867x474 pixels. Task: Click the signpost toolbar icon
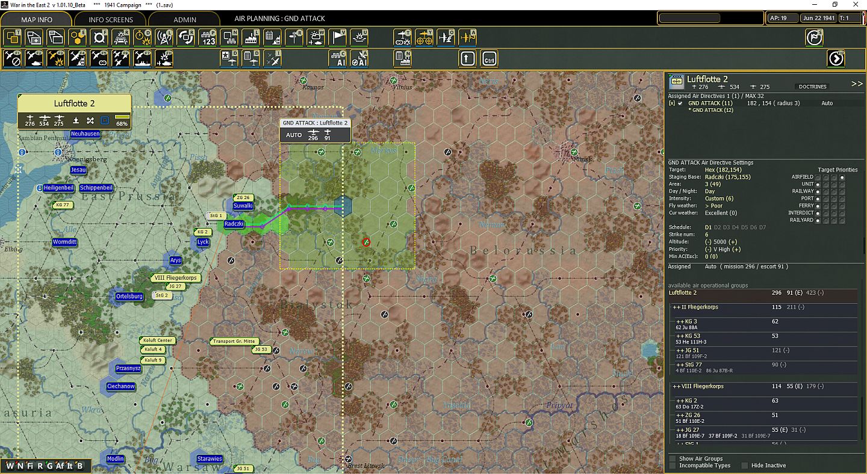(x=294, y=37)
